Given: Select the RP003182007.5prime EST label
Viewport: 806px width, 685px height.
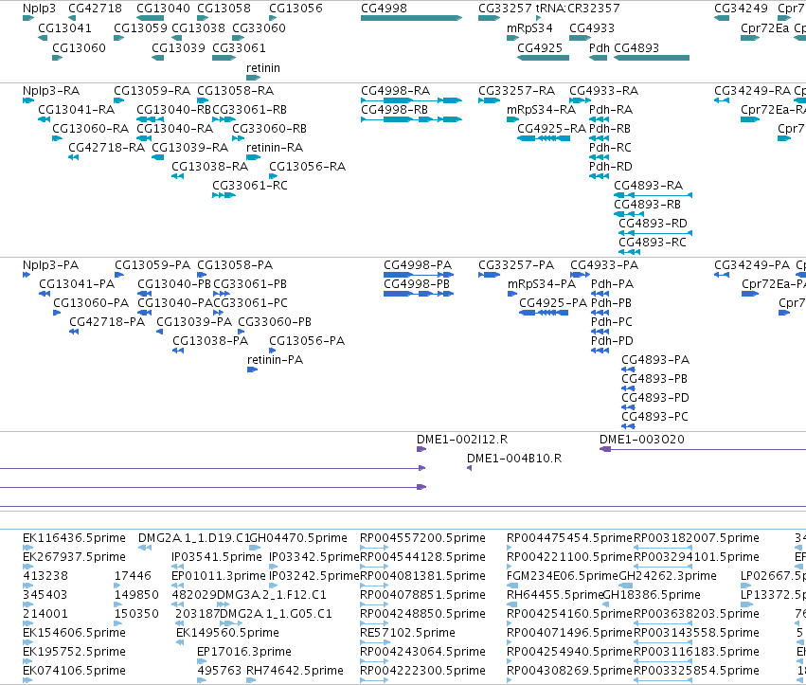Looking at the screenshot, I should tap(696, 538).
